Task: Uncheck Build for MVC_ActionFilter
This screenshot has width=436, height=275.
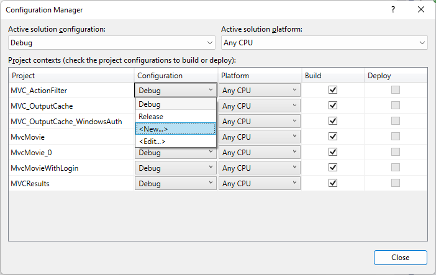Action: coord(333,90)
